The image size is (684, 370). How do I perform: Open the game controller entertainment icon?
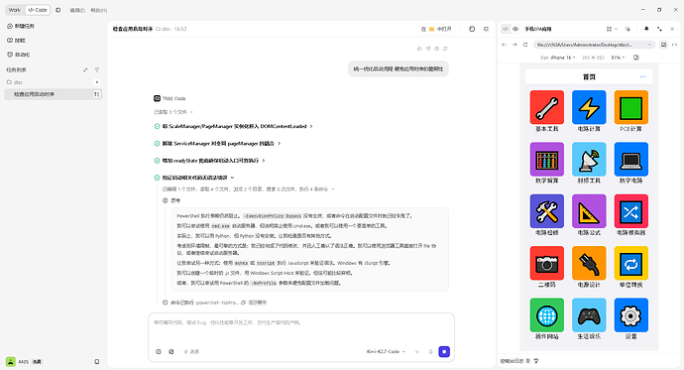[x=589, y=315]
